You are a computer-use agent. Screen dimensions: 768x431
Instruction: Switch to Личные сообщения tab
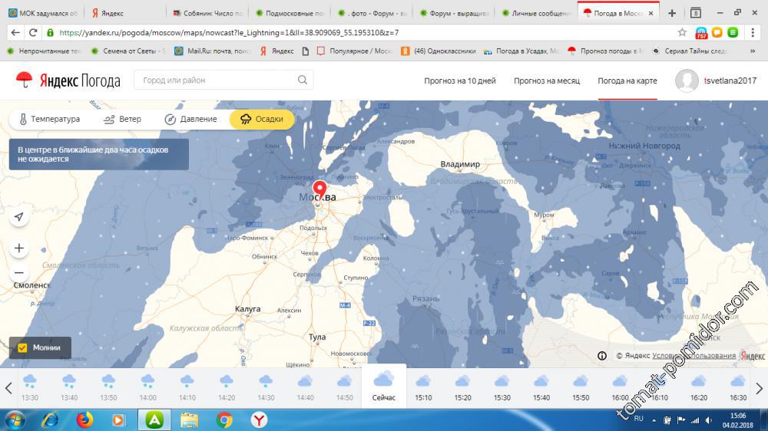tap(536, 13)
